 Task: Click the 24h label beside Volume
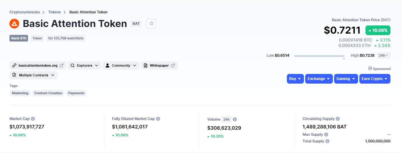click(226, 119)
